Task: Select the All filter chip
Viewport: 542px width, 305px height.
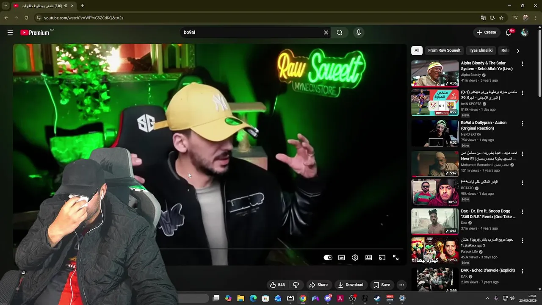Action: tap(417, 50)
